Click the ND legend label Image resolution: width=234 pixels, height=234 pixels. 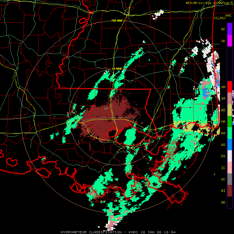(x=223, y=203)
